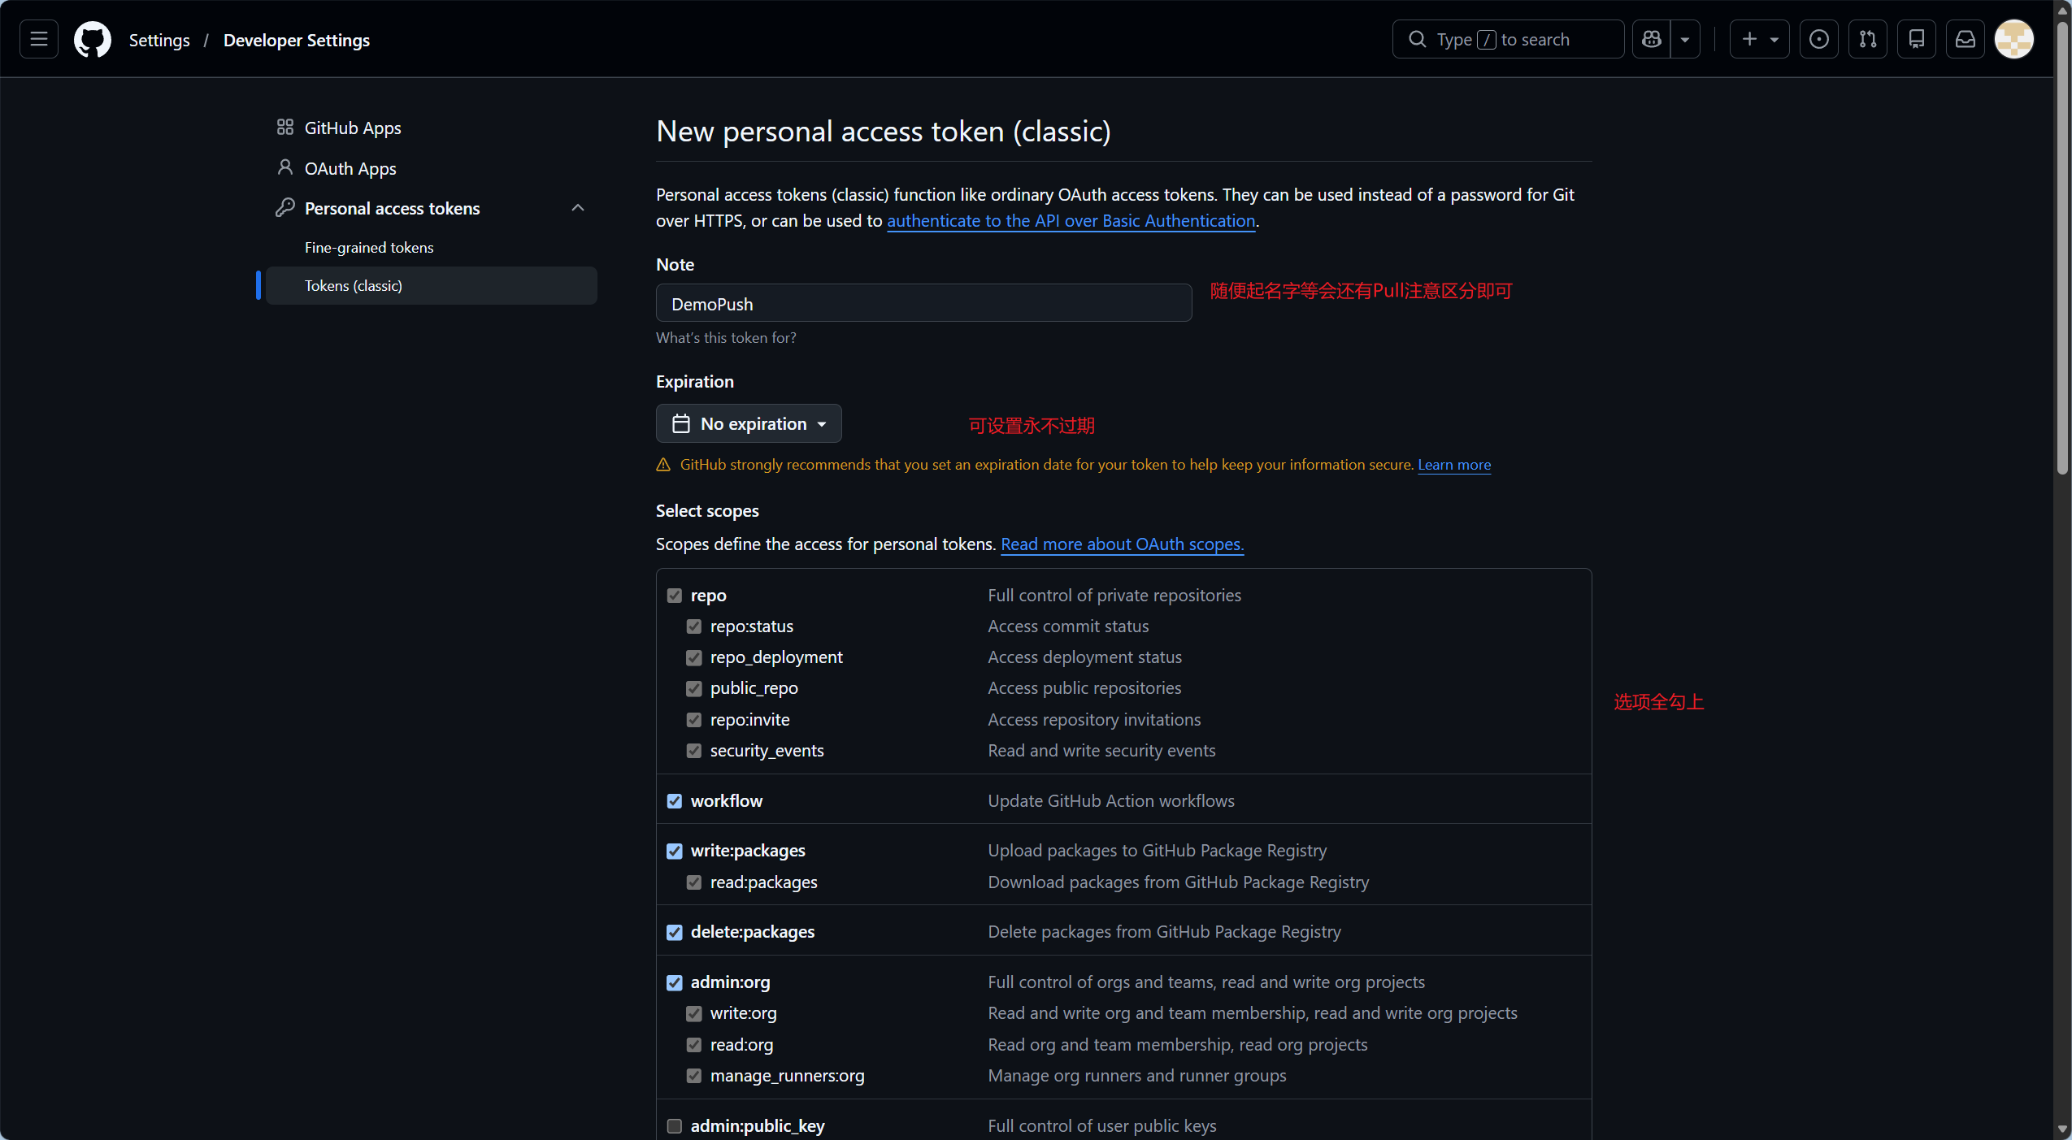2072x1140 pixels.
Task: Open the Create new plus menu
Action: pos(1760,39)
